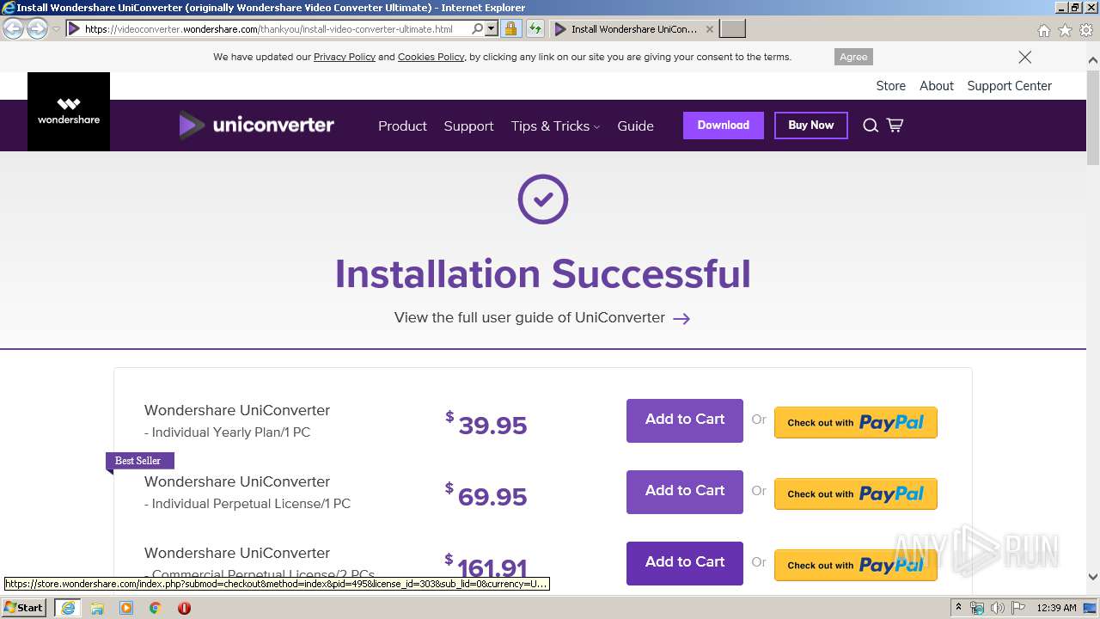Check out Perpetual License with PayPal

(x=856, y=493)
